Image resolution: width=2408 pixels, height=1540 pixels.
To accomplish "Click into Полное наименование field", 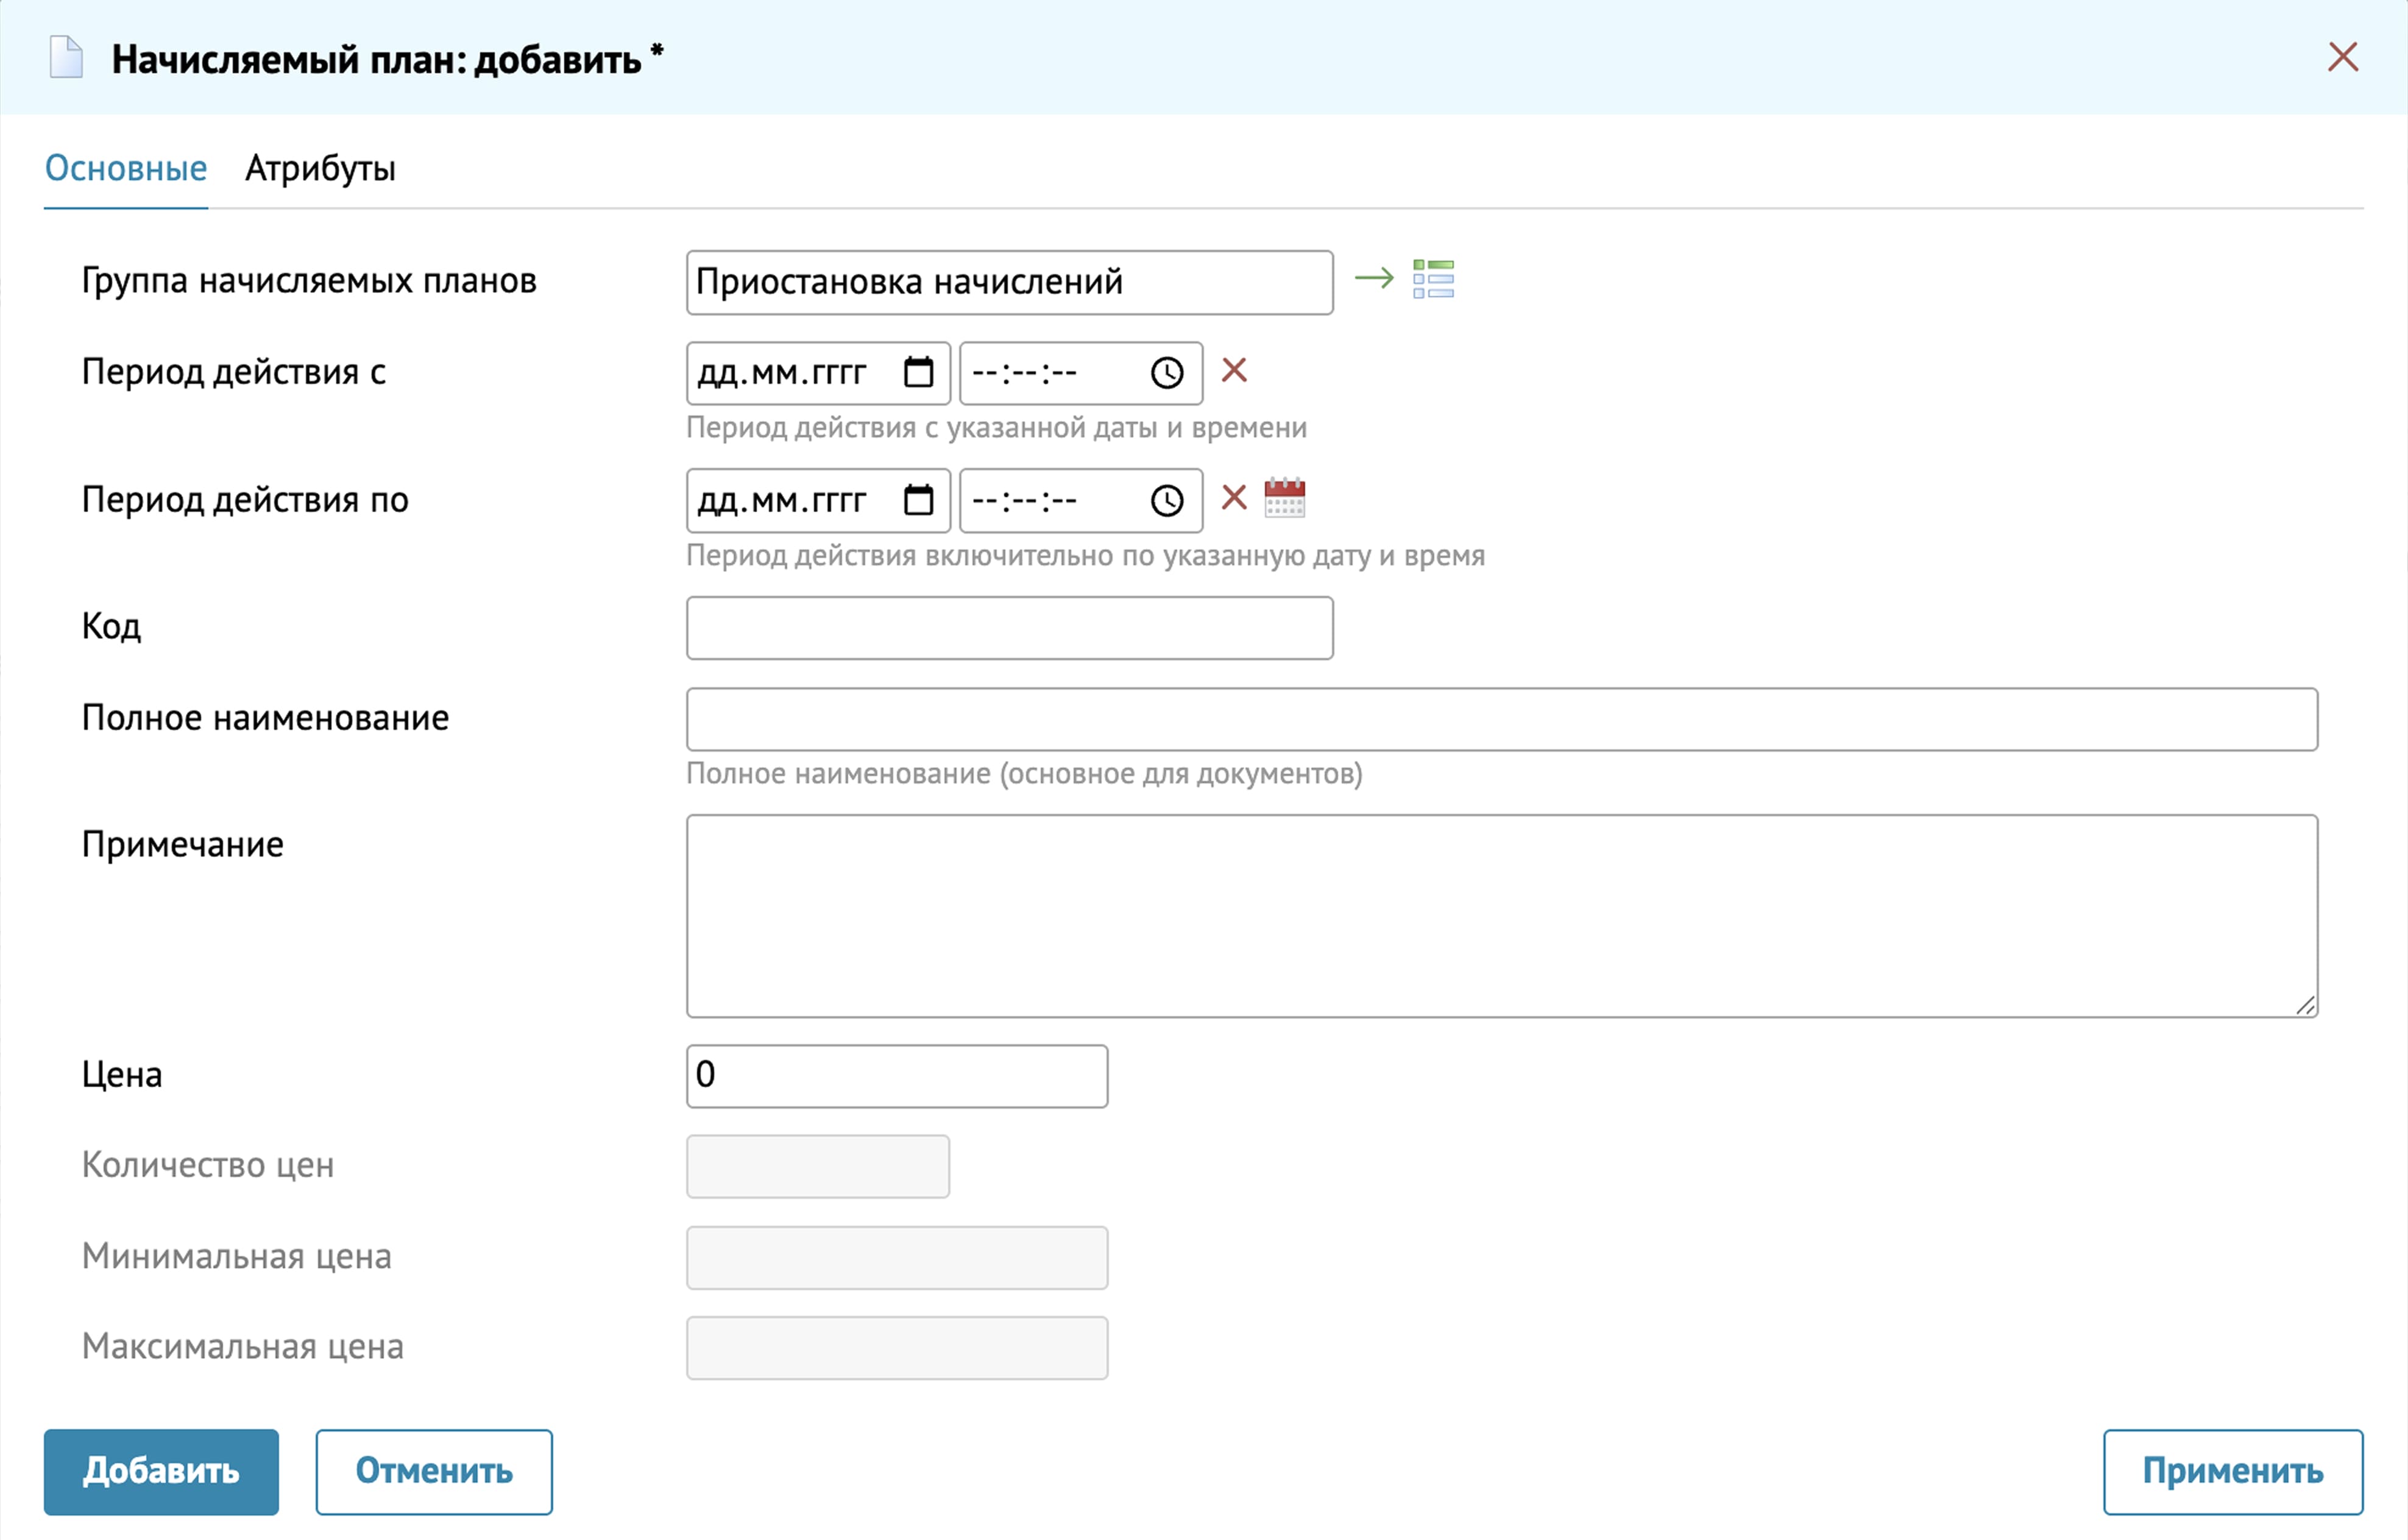I will [x=1500, y=719].
